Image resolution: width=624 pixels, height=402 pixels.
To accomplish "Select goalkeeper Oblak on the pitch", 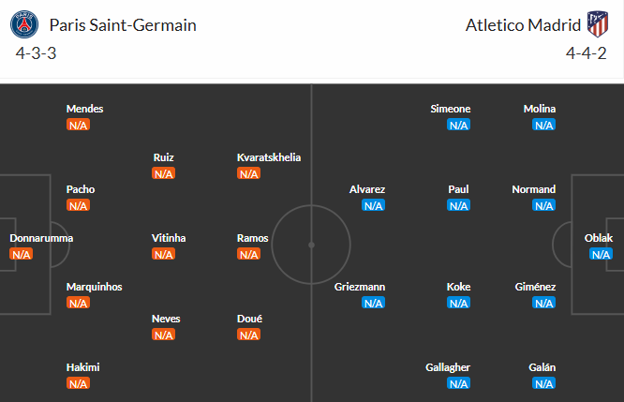I will (598, 238).
